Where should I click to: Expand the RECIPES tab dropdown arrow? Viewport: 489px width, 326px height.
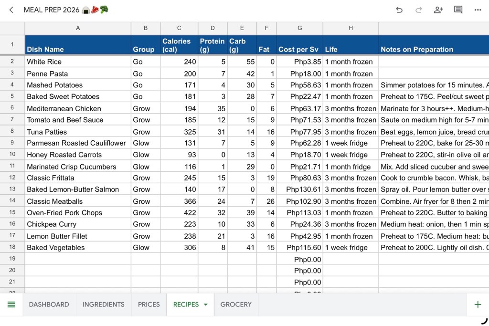click(206, 305)
